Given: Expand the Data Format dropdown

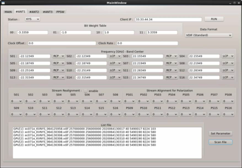Looking at the screenshot, I should point(209,35).
